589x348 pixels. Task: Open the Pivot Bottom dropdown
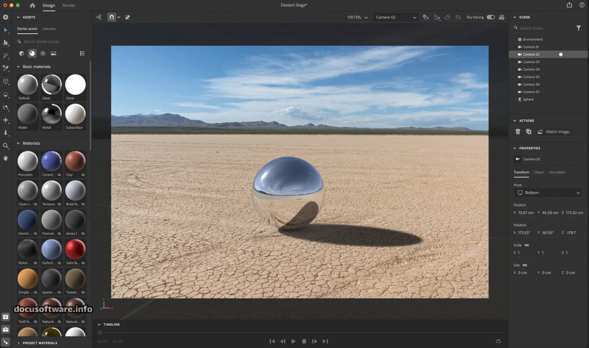(x=548, y=193)
